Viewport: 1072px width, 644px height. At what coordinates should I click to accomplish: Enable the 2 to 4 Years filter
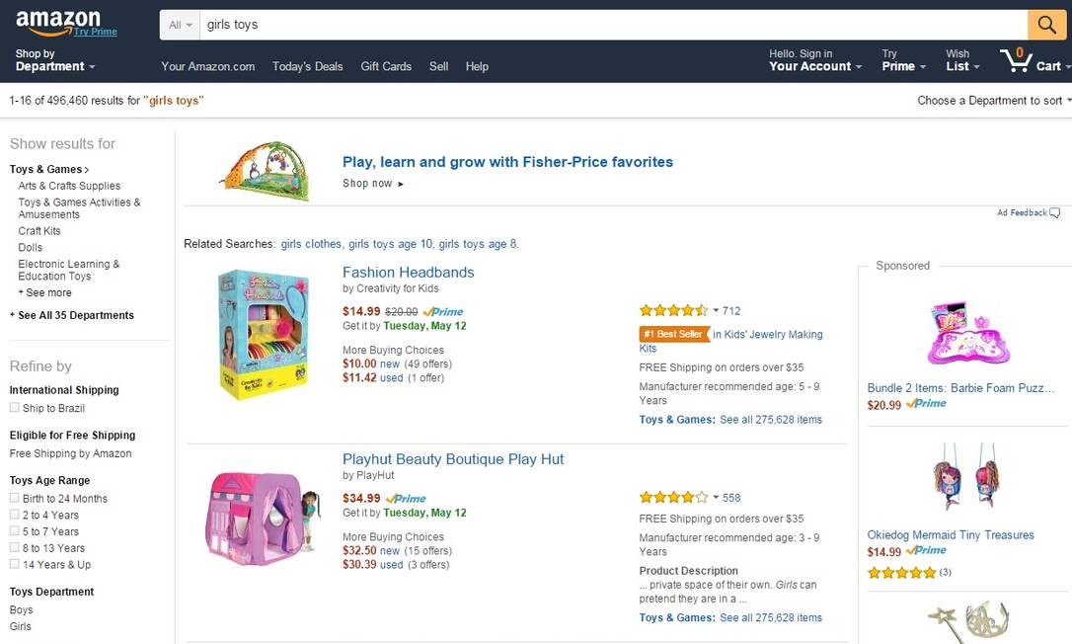(15, 515)
